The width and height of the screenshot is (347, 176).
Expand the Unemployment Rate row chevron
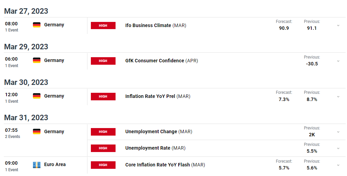click(x=338, y=148)
